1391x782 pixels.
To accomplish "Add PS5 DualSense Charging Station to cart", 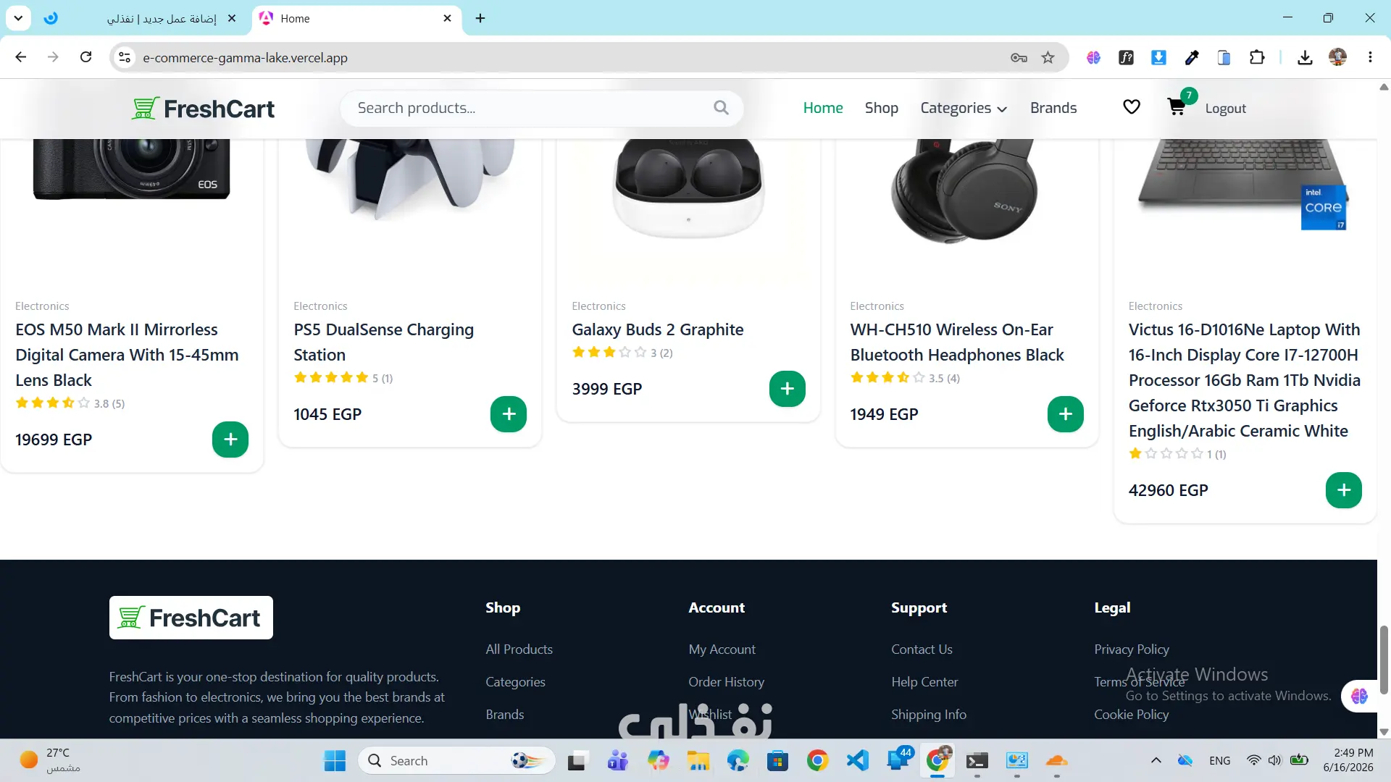I will (x=509, y=414).
